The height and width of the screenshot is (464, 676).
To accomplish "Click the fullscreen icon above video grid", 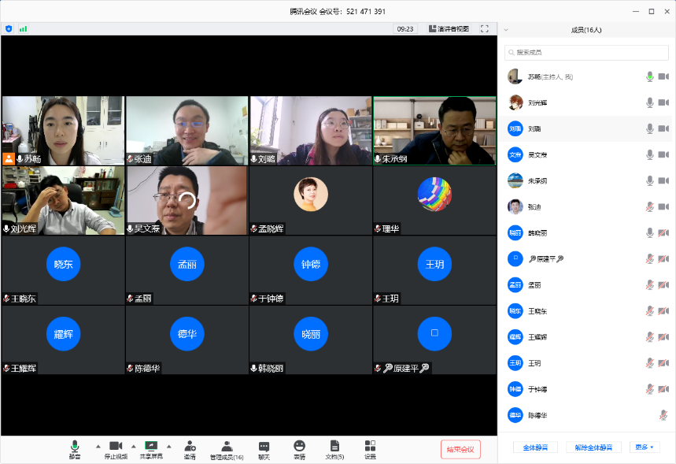I will coord(485,28).
